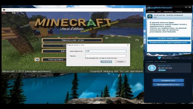Click Подключиться к существующей сети in Hamachi
Viewport: 193px width, 109px height.
[x=169, y=42]
